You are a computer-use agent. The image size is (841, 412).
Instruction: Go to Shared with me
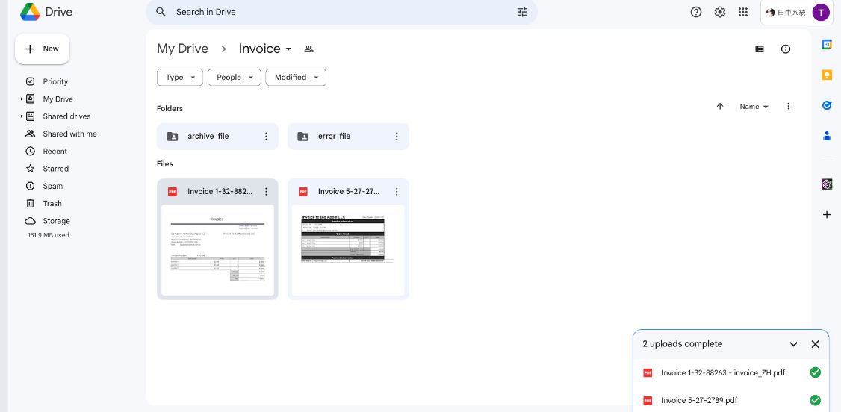click(x=69, y=134)
